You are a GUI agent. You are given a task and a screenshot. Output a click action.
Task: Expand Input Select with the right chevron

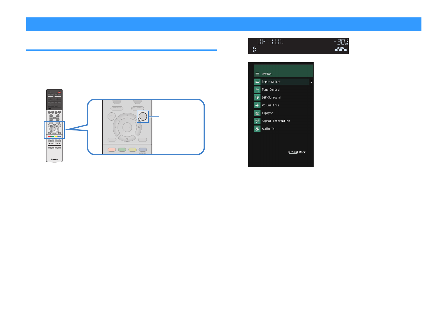click(x=312, y=82)
